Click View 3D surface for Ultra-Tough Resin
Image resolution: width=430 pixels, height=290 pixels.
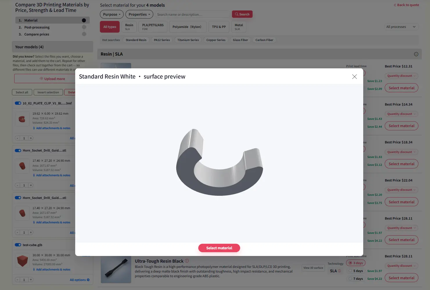point(313,268)
